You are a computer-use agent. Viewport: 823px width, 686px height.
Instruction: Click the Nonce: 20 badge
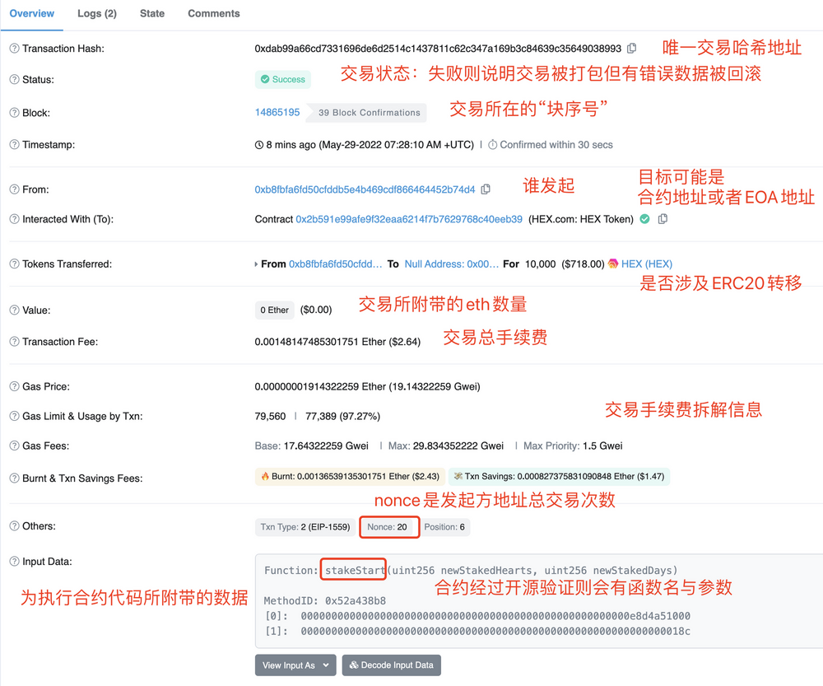pyautogui.click(x=388, y=527)
